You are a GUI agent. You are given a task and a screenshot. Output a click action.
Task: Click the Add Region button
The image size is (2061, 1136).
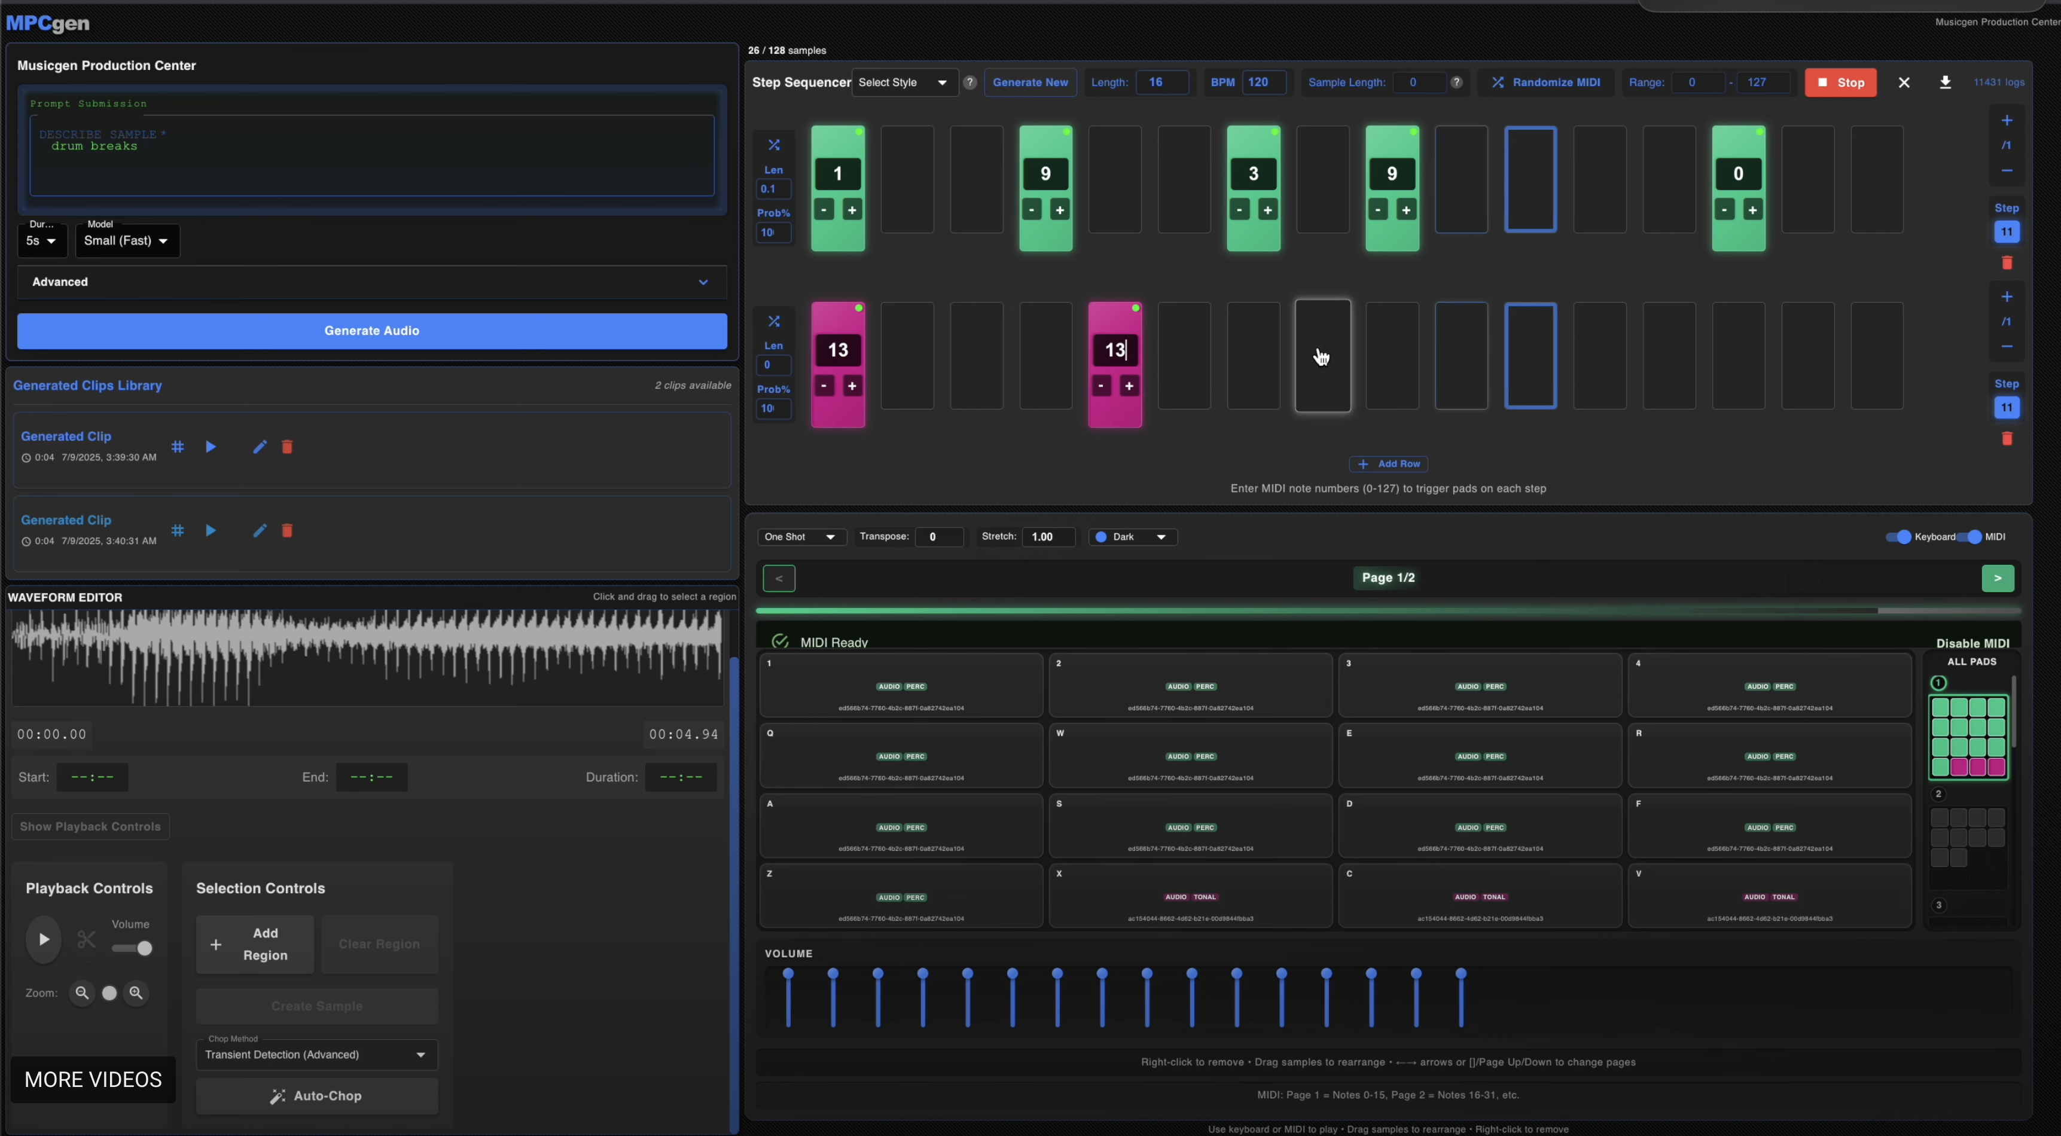(254, 944)
